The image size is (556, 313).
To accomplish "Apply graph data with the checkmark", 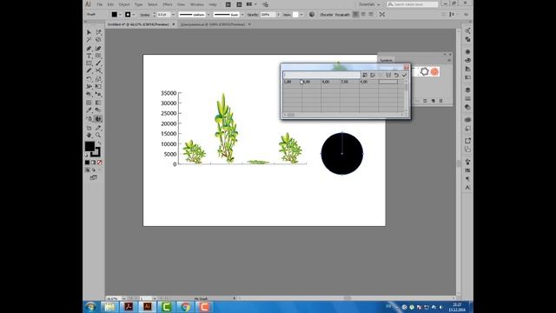I will 404,75.
